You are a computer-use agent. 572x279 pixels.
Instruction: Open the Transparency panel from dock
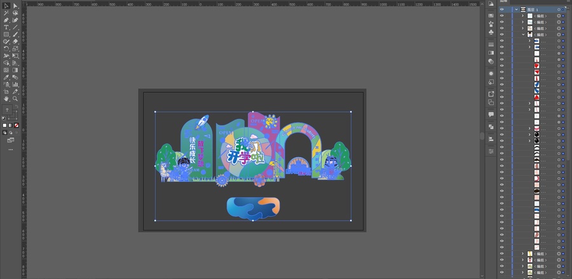[x=491, y=61]
